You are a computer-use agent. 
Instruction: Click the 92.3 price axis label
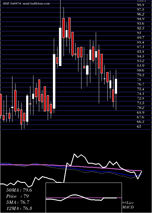(140, 28)
